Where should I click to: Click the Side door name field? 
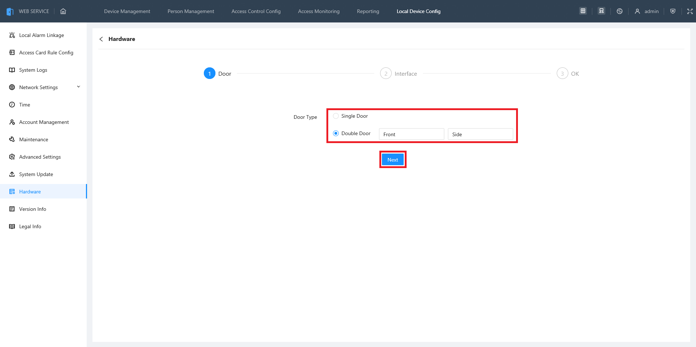click(480, 134)
